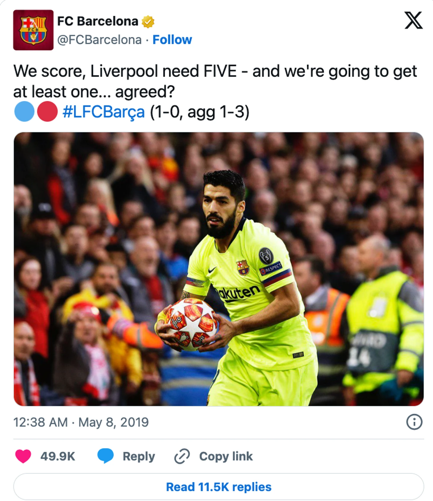Open the @FCBarcelona handle
The height and width of the screenshot is (501, 433).
click(99, 40)
